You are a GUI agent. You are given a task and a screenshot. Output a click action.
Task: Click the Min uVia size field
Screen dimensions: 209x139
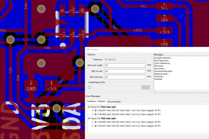click(125, 77)
